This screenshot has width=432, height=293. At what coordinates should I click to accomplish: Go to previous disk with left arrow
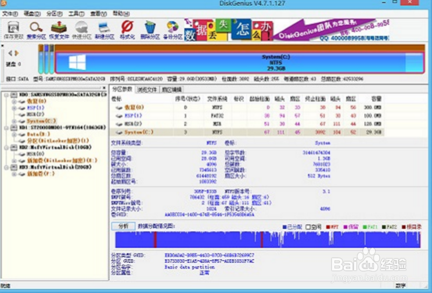click(10, 53)
